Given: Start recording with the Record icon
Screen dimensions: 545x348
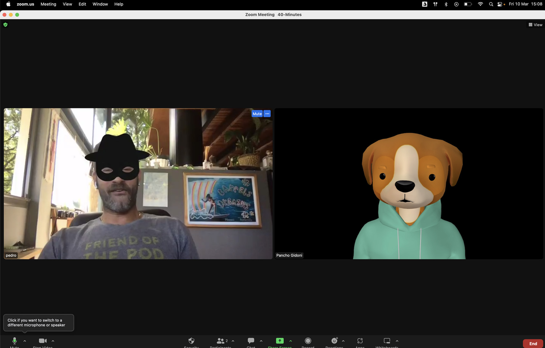Looking at the screenshot, I should click(308, 341).
